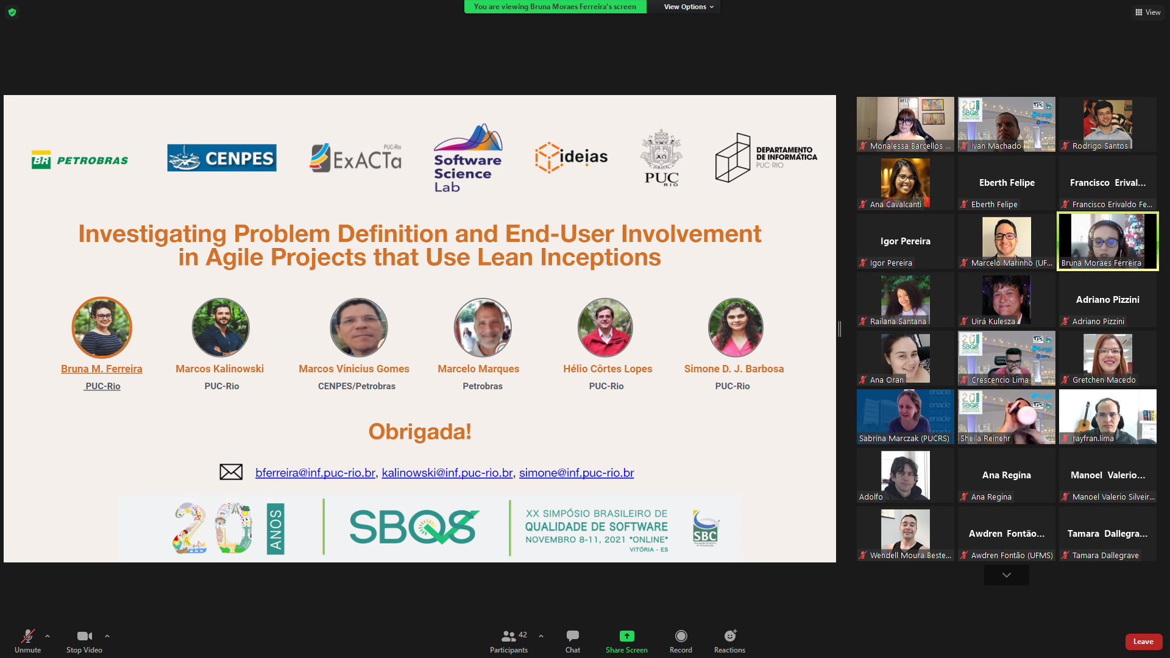Click the green encryption shield icon

click(12, 12)
